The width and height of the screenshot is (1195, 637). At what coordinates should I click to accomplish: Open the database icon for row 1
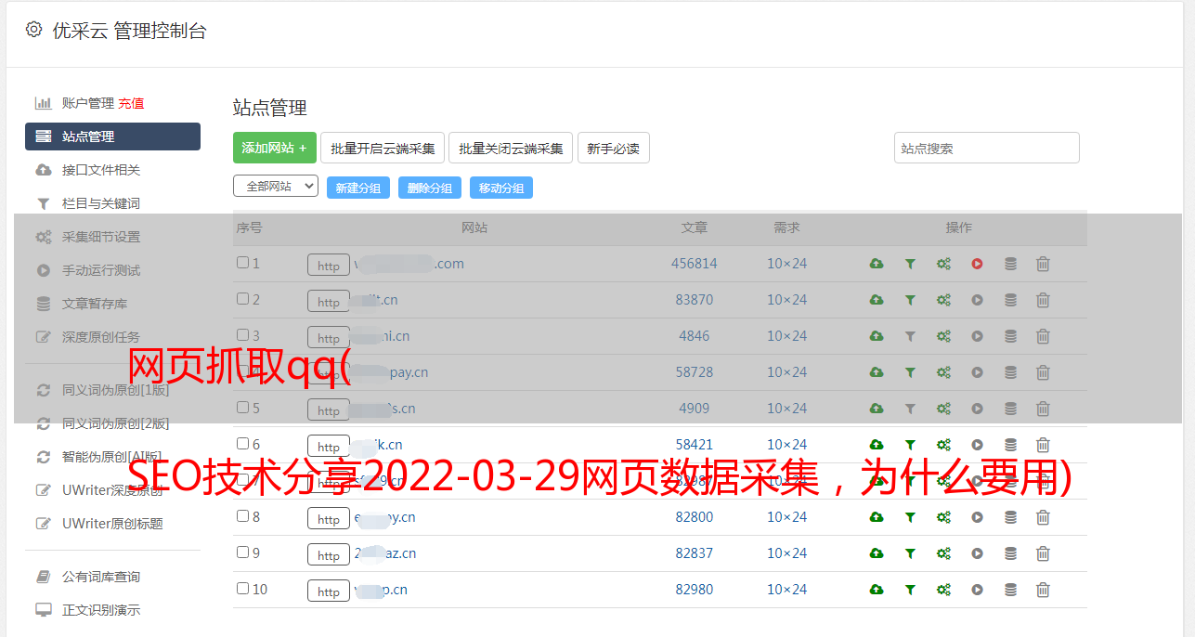pyautogui.click(x=1010, y=264)
